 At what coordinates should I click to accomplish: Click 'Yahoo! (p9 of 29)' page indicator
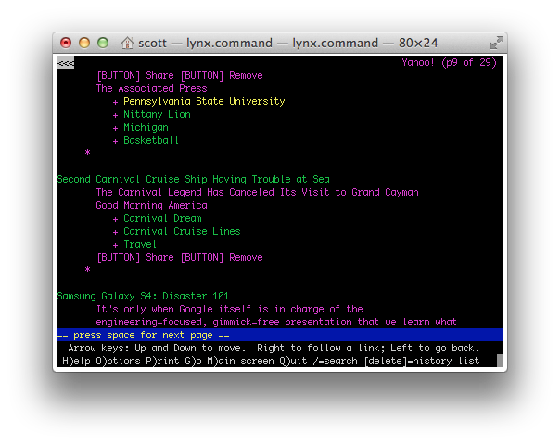pyautogui.click(x=450, y=63)
